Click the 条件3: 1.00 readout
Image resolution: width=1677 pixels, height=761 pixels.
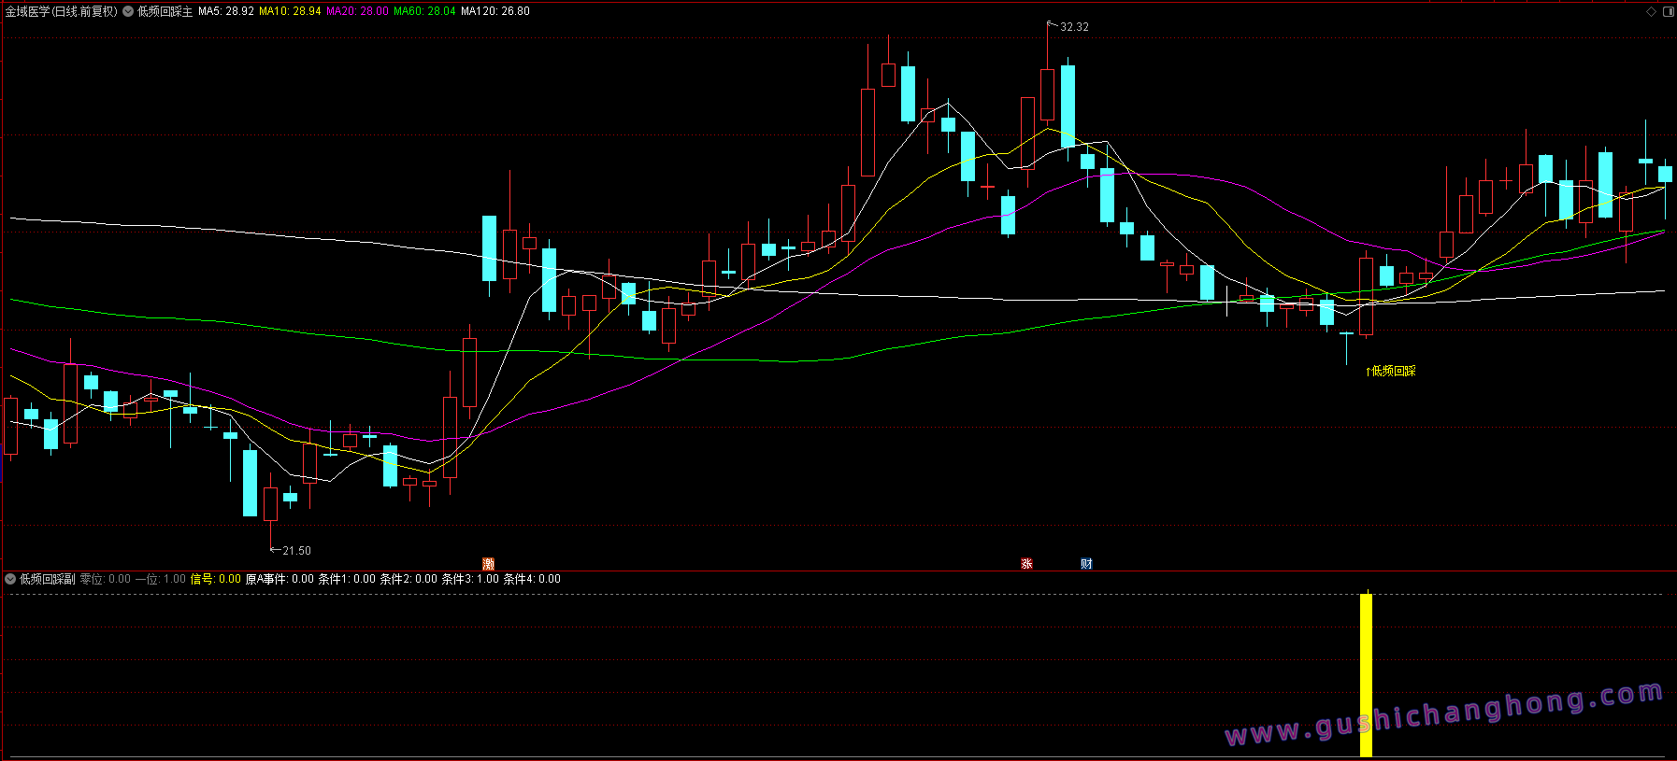470,579
